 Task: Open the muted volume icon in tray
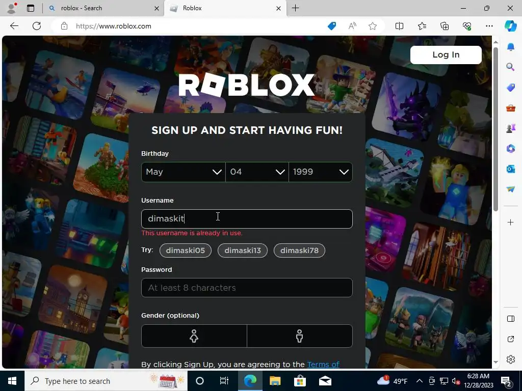click(x=456, y=381)
